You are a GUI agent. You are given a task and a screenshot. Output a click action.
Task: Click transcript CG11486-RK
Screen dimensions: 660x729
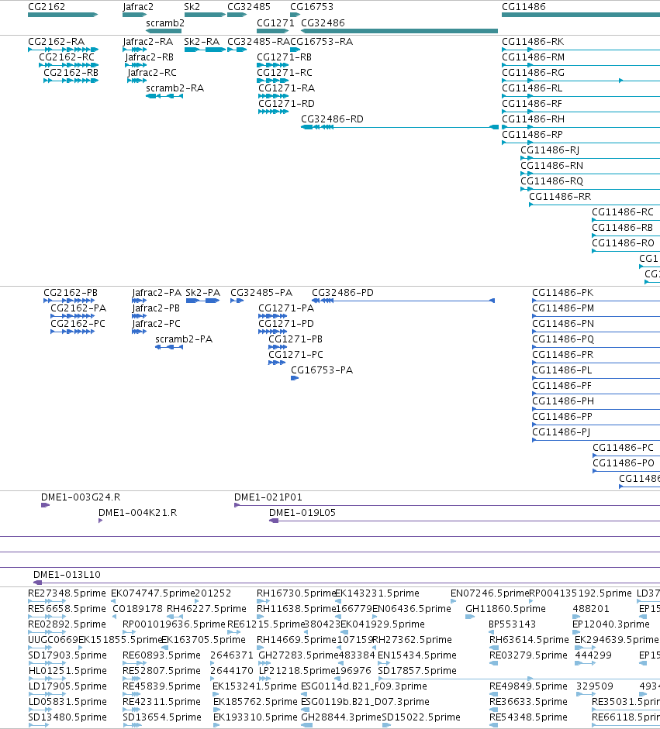click(533, 41)
